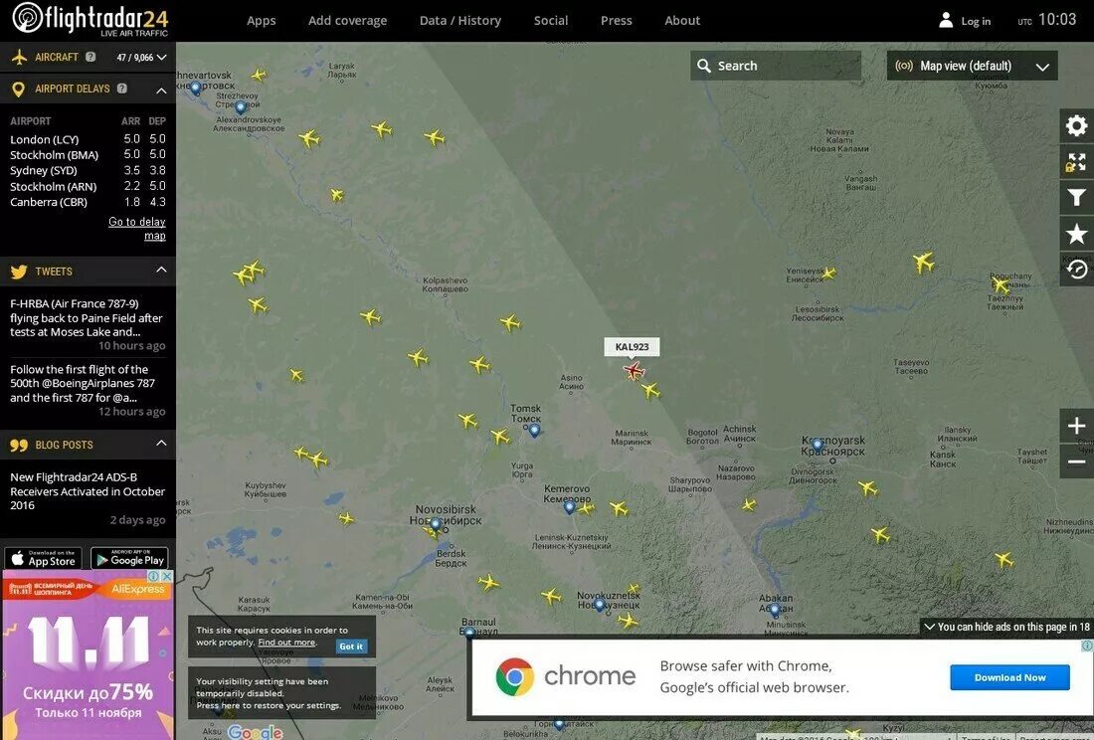Click the AIRCRAFT help question mark icon
Viewport: 1094px width, 740px height.
point(91,58)
